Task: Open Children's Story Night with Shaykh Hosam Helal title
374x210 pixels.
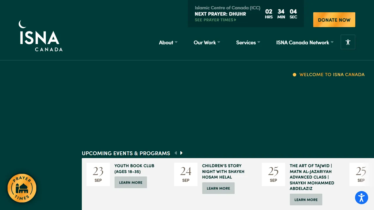Action: click(x=223, y=171)
